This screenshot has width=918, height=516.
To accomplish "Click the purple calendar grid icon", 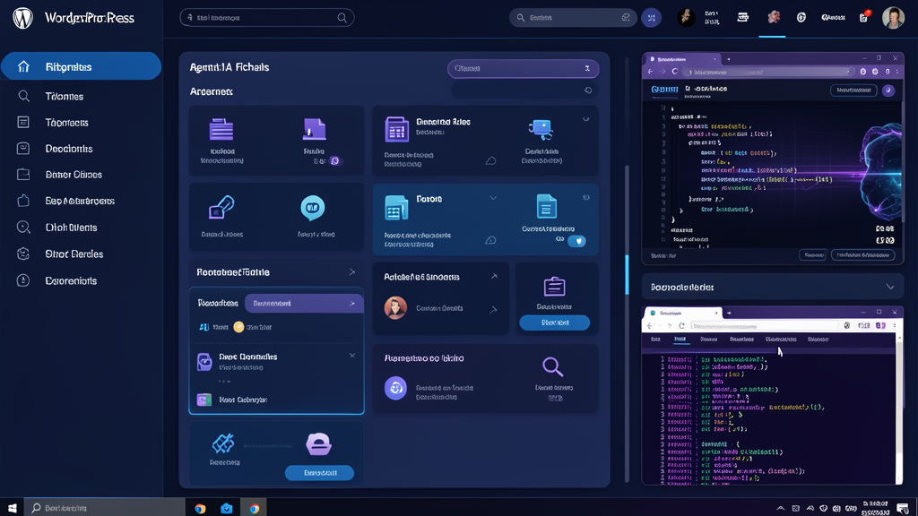I will [396, 129].
